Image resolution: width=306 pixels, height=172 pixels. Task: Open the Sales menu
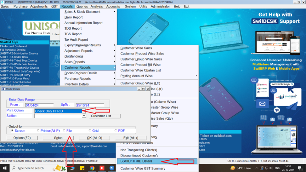pos(5,6)
